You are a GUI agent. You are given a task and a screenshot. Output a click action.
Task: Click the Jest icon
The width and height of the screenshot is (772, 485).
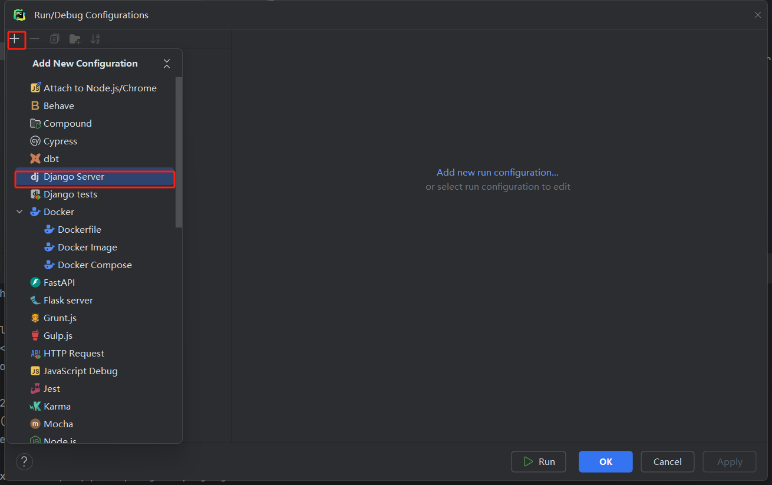(x=35, y=388)
